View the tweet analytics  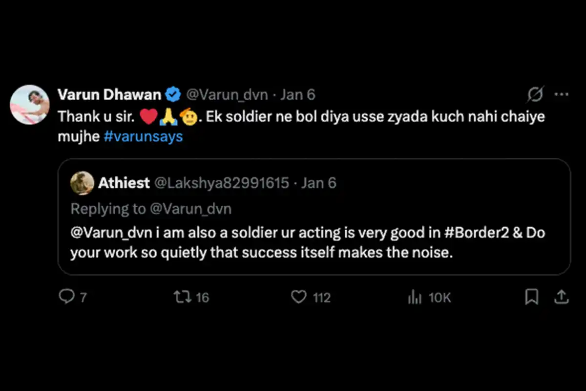click(x=416, y=297)
